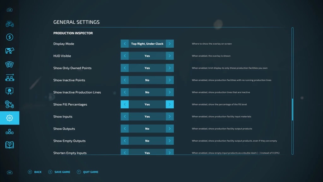
Task: Enable Show Inactive Points using right arrow
Action: 170,80
